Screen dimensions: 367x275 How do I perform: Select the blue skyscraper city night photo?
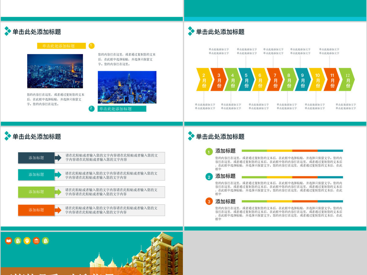coord(127,87)
